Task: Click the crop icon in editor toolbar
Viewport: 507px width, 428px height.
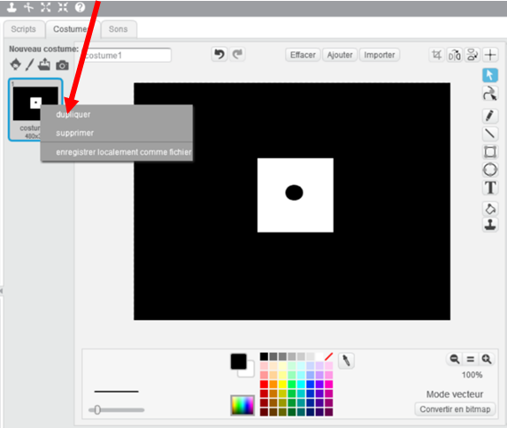Action: coord(436,55)
